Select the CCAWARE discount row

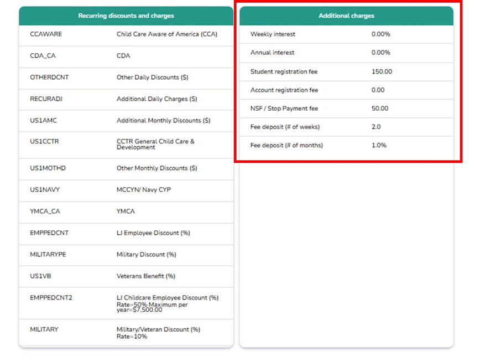[x=126, y=34]
